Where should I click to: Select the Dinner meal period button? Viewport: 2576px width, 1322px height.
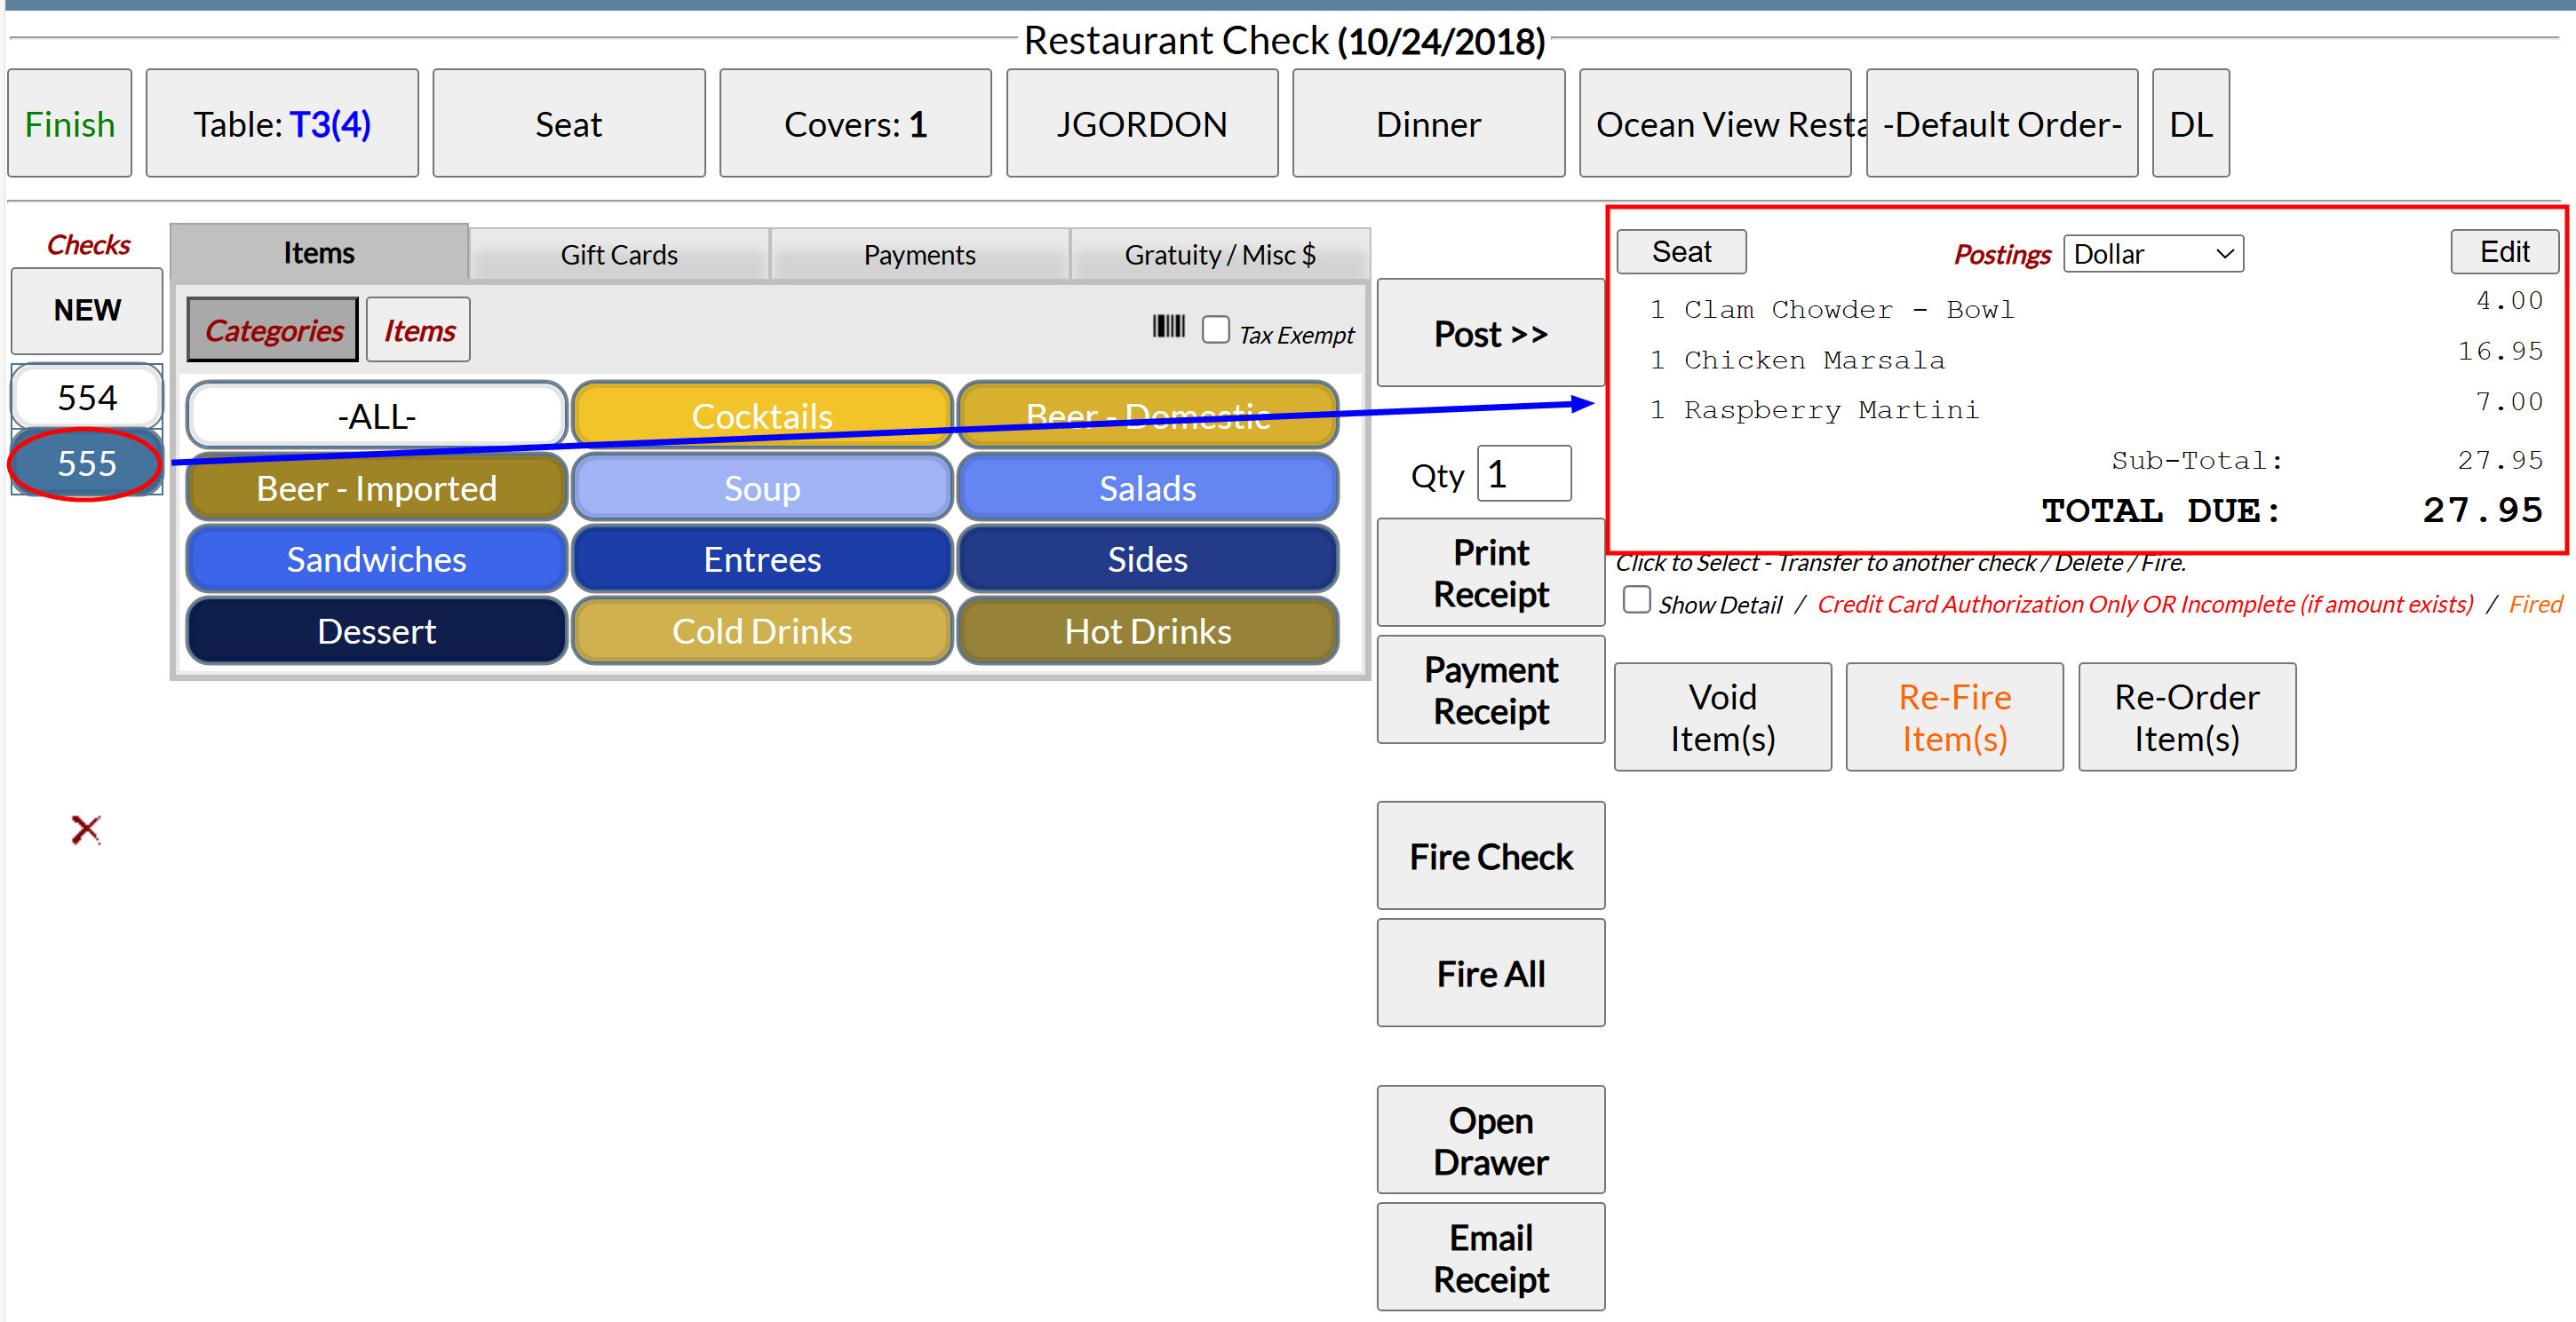click(x=1428, y=124)
